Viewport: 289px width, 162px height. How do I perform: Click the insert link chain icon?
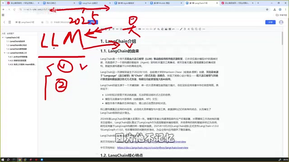coord(117,29)
